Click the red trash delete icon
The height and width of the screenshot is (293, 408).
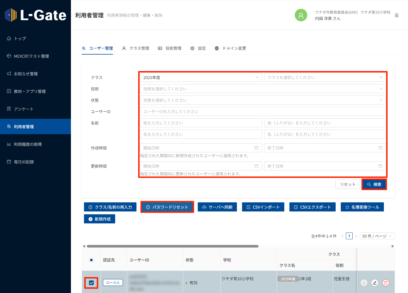tap(386, 283)
